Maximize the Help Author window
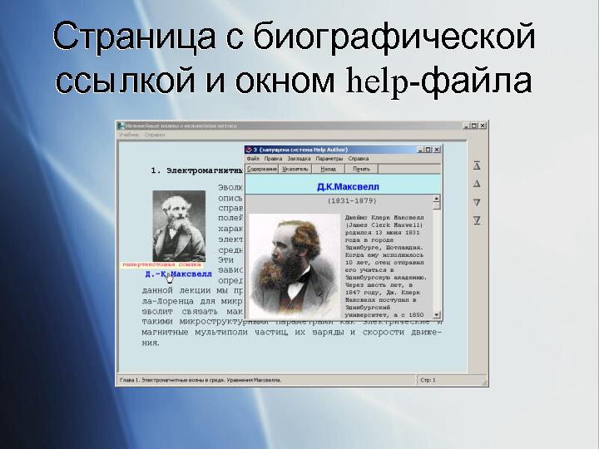 point(428,150)
